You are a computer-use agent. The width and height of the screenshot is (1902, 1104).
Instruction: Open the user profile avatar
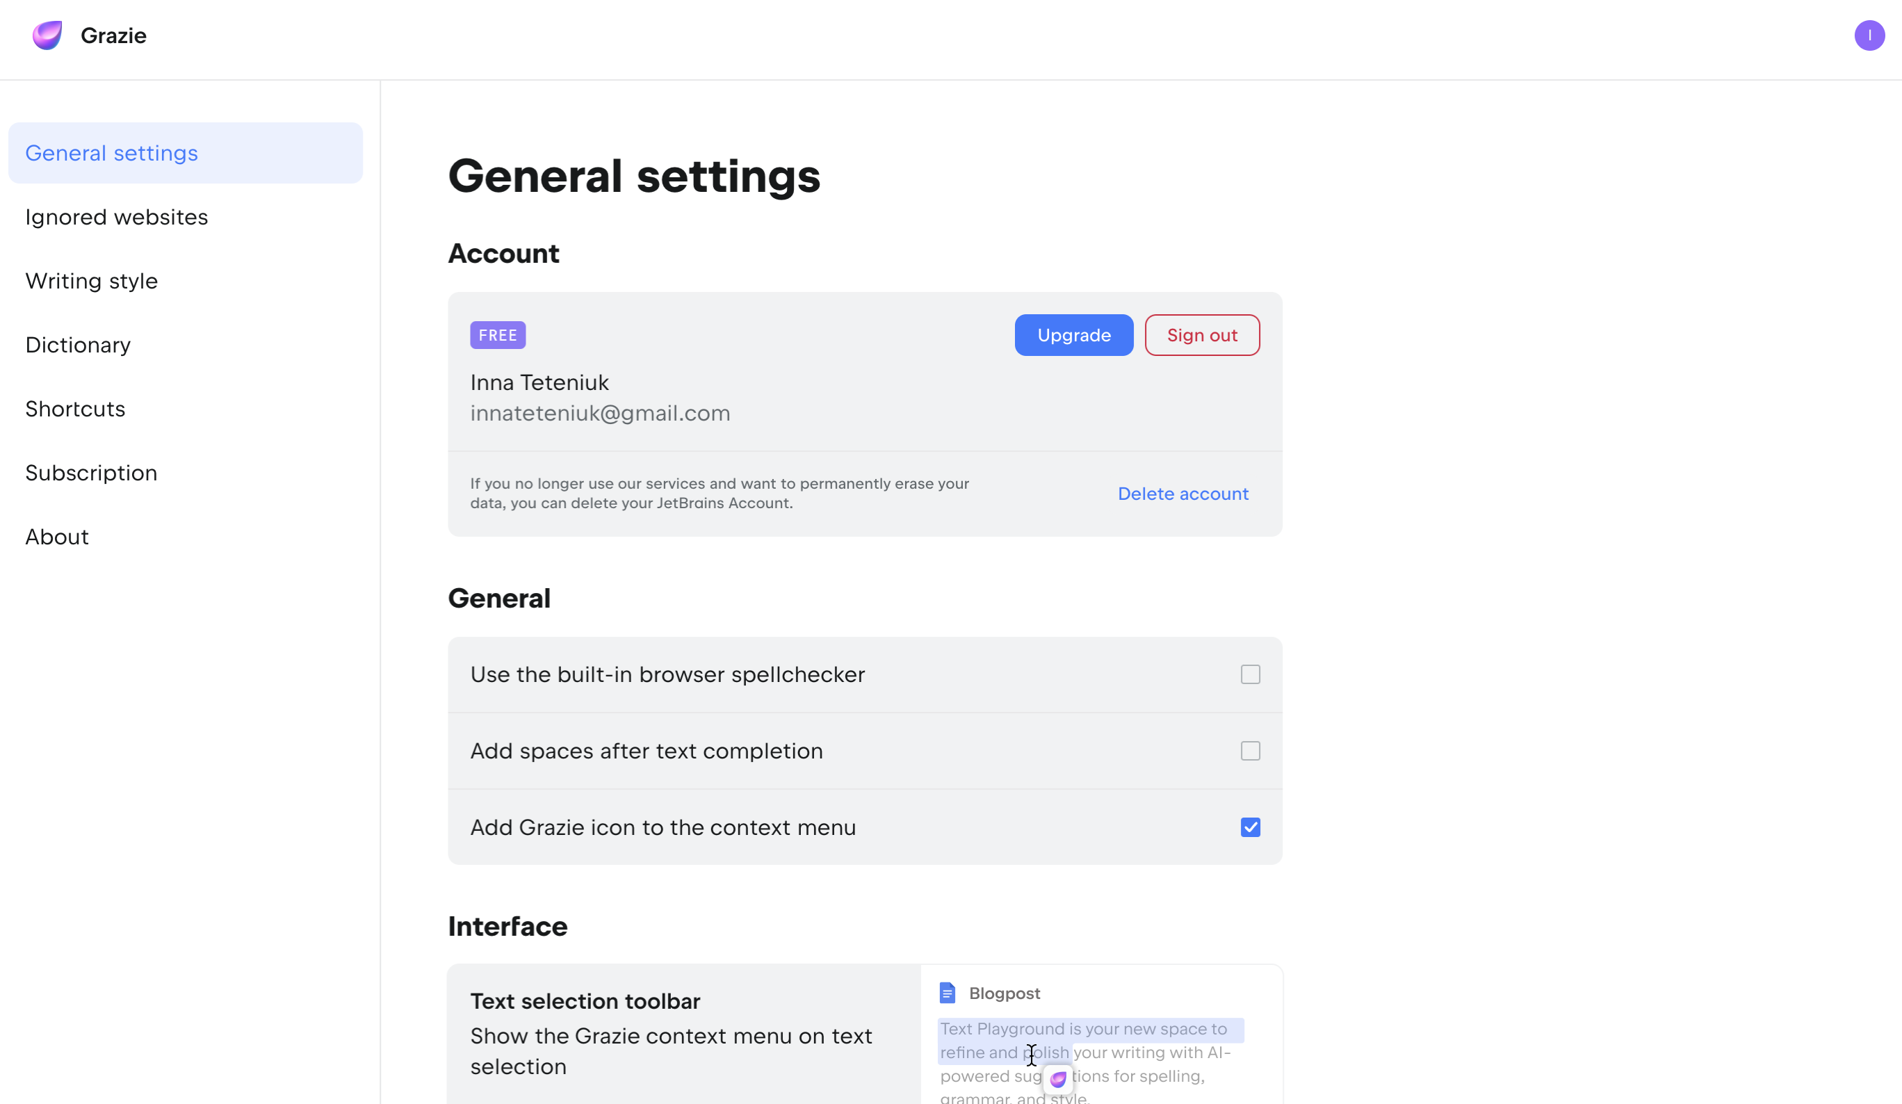[x=1869, y=35]
